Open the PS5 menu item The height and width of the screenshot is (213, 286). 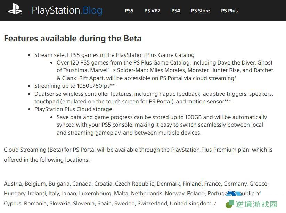(x=129, y=11)
